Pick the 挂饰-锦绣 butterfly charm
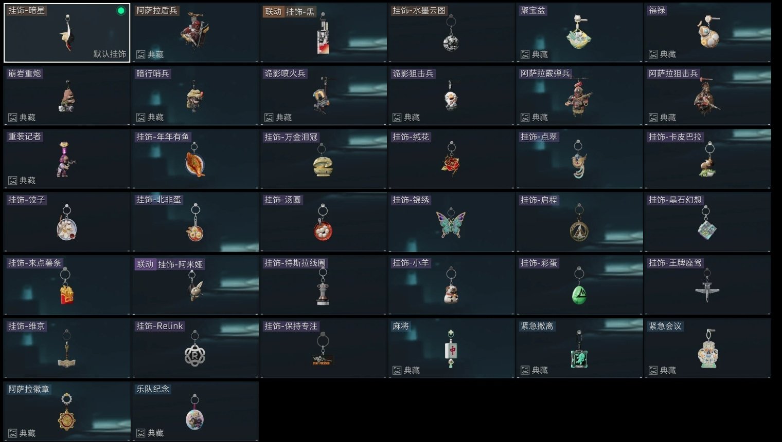The height and width of the screenshot is (442, 782). click(x=451, y=222)
